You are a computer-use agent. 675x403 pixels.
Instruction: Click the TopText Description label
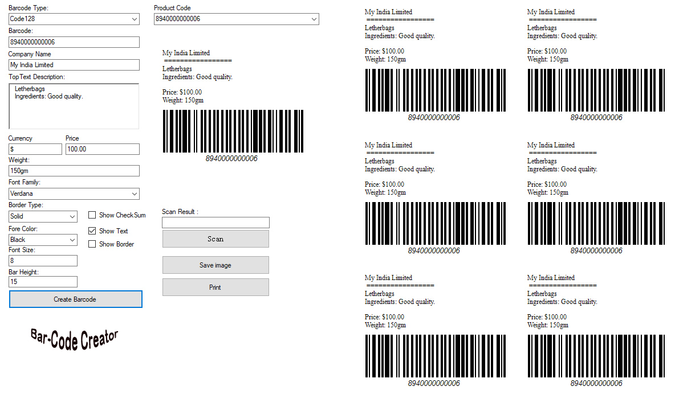pyautogui.click(x=36, y=77)
